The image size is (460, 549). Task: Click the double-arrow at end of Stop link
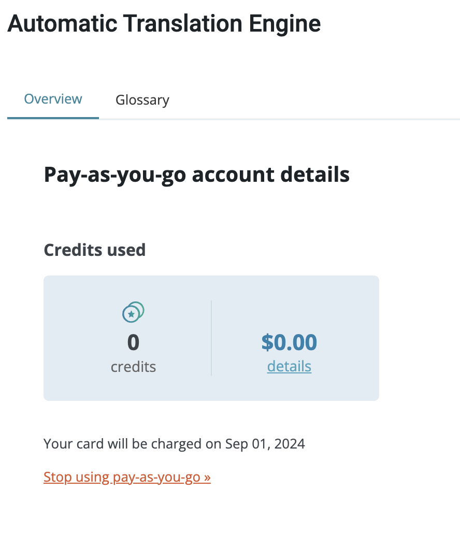click(x=207, y=478)
